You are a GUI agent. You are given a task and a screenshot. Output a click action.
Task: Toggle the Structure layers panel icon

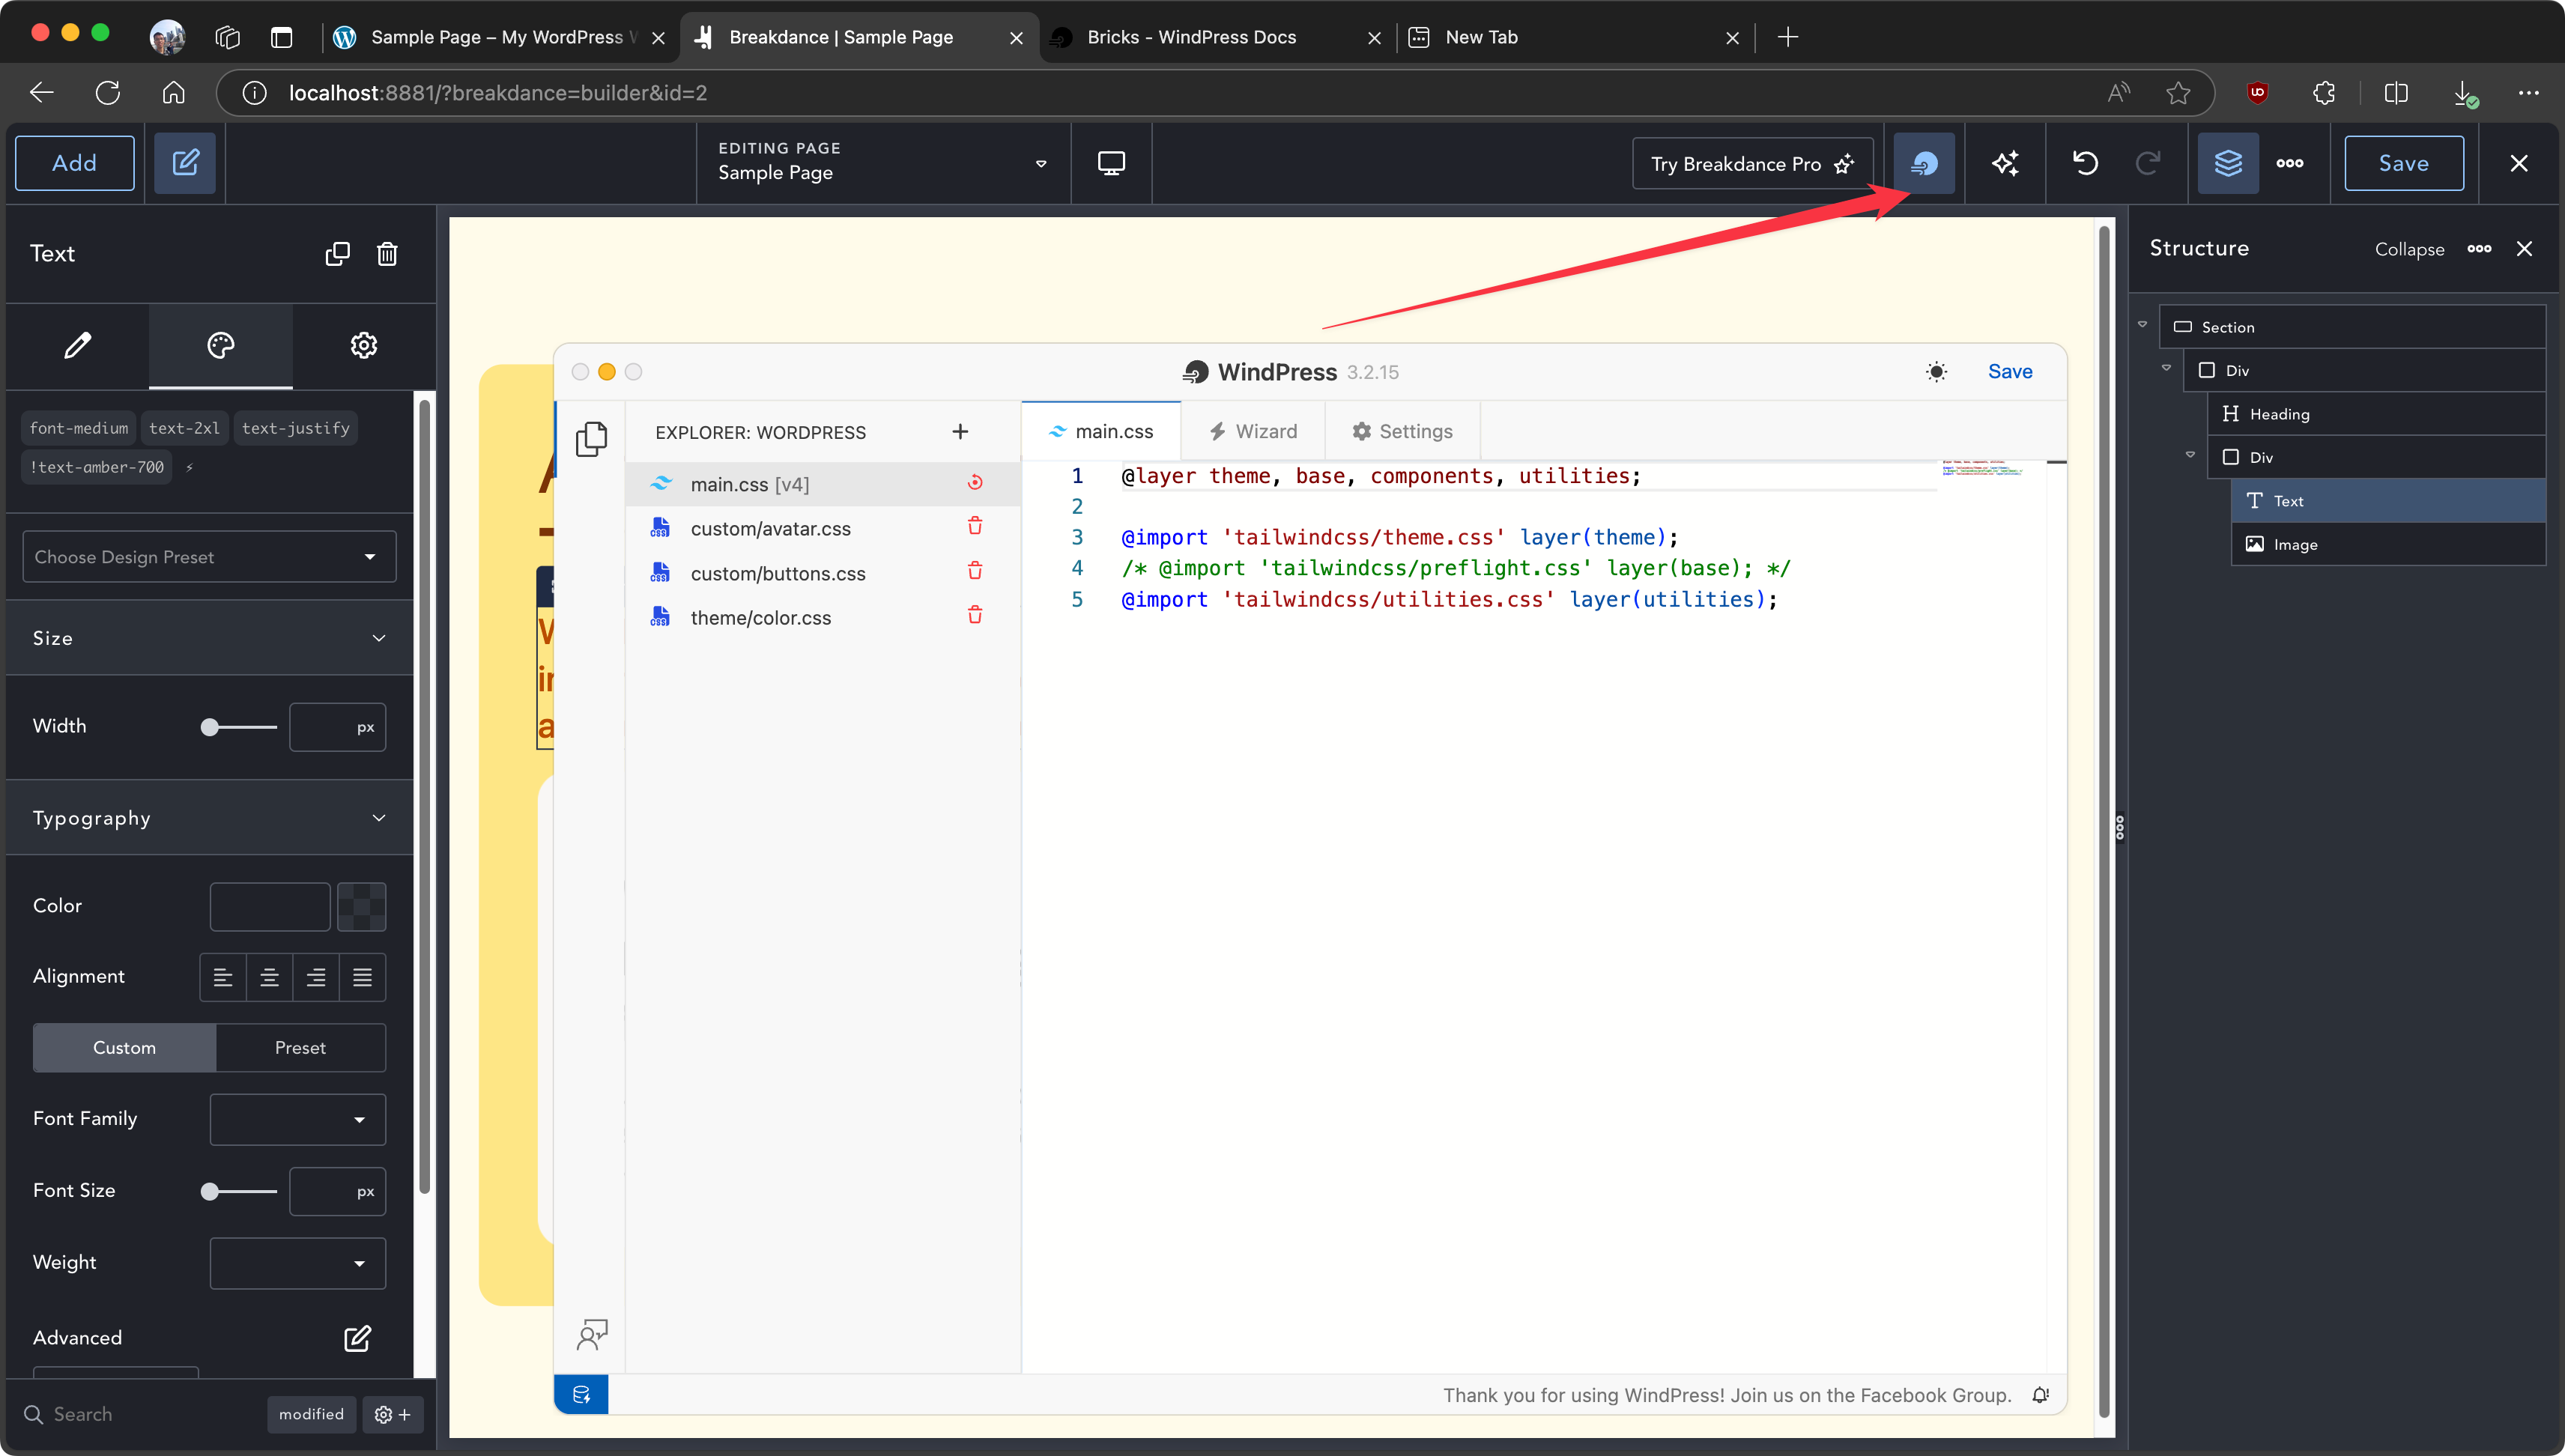[x=2227, y=163]
